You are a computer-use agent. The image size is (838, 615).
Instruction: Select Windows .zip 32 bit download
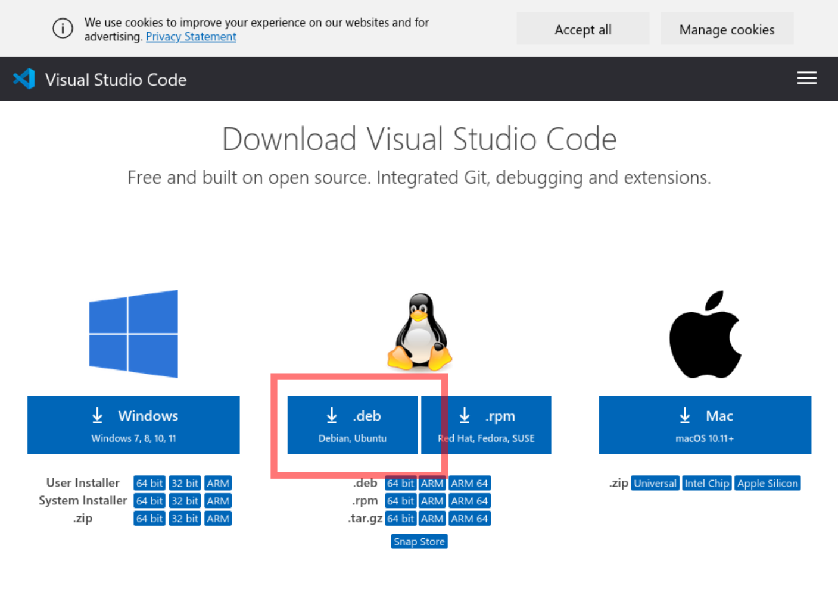(185, 519)
